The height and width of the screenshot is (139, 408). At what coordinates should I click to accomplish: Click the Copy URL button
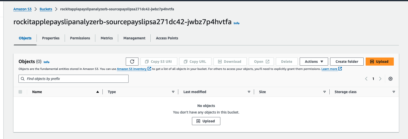[195, 62]
